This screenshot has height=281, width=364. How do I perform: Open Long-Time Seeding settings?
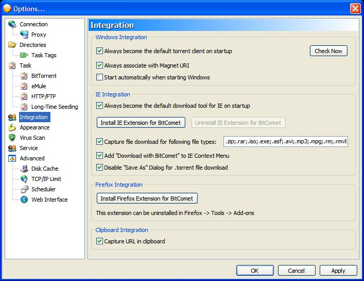[55, 107]
